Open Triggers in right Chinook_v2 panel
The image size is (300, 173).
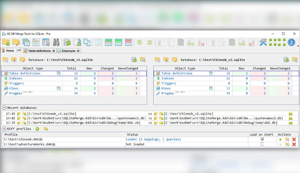click(x=169, y=83)
